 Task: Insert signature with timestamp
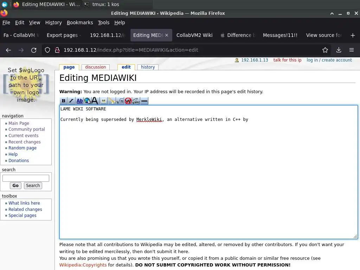(x=136, y=101)
